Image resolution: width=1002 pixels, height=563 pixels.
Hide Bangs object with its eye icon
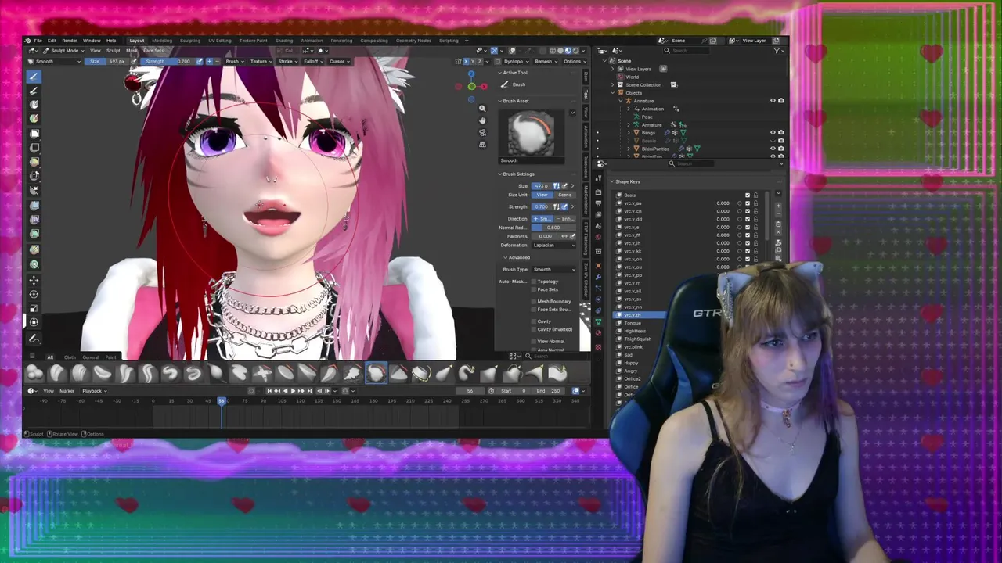click(773, 133)
